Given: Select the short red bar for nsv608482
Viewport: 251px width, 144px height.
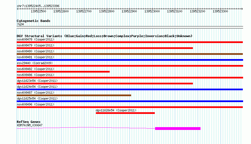Looking at the screenshot, I should [63, 72].
